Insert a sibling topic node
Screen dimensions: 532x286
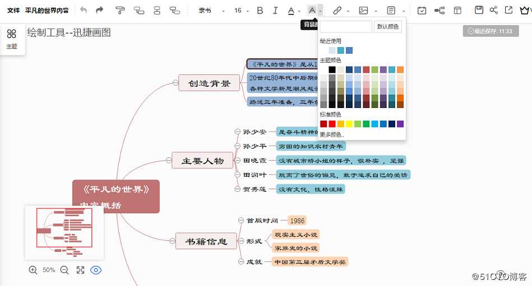click(157, 11)
